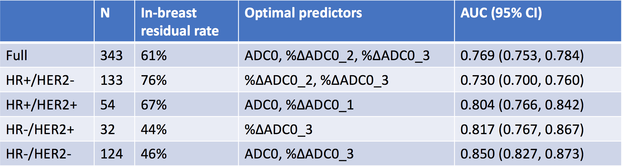Select the 'Full' row label
622x166 pixels.
[x=17, y=56]
